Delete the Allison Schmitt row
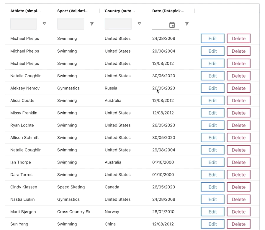 (x=239, y=137)
